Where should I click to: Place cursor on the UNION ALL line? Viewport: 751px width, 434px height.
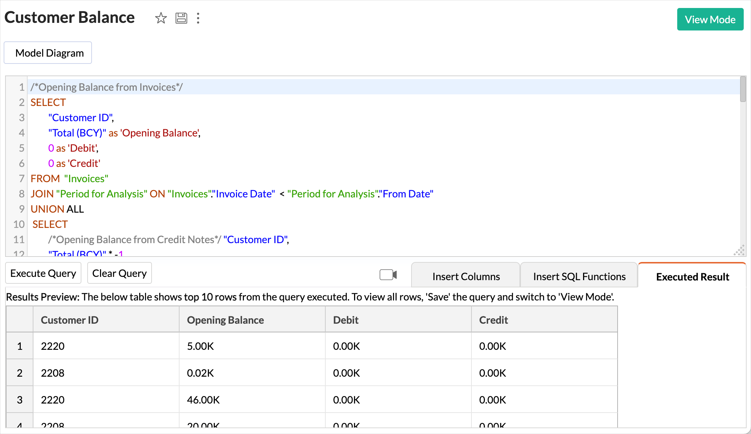point(57,209)
